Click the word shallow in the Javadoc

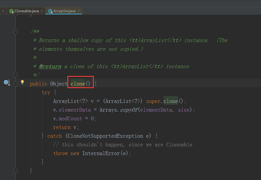click(78, 40)
